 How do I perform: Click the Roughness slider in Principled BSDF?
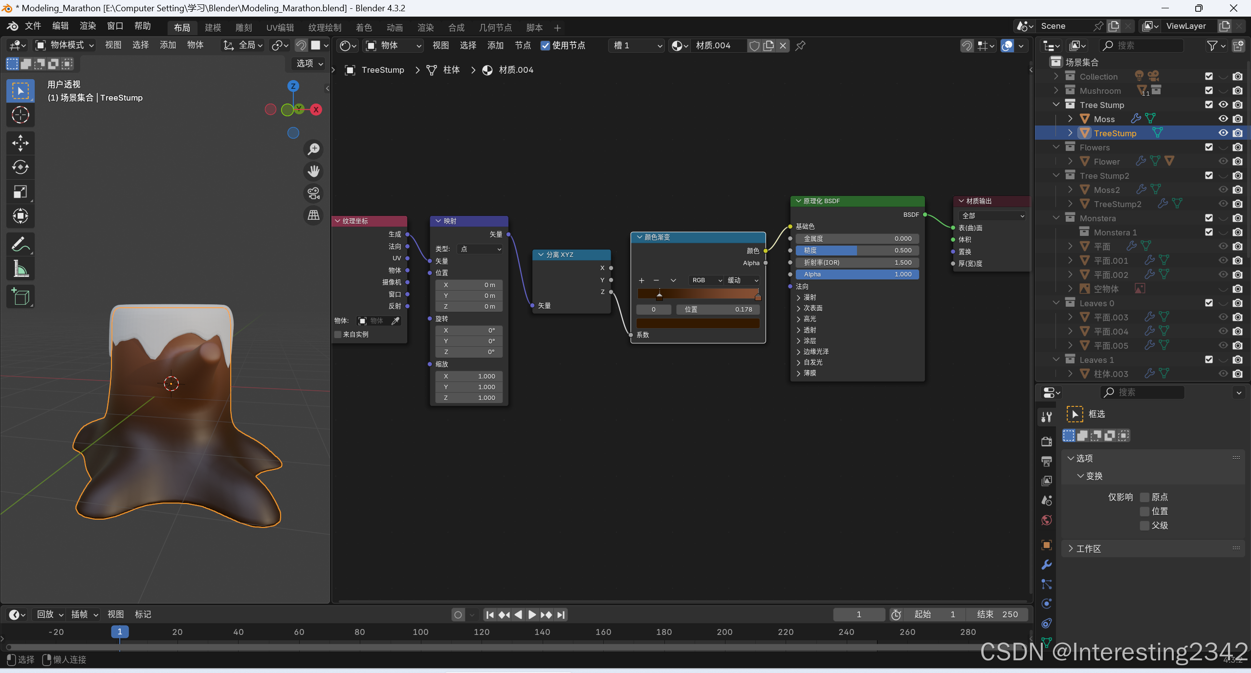tap(857, 251)
